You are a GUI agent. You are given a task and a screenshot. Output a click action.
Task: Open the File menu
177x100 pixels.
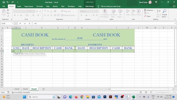[x=4, y=6]
